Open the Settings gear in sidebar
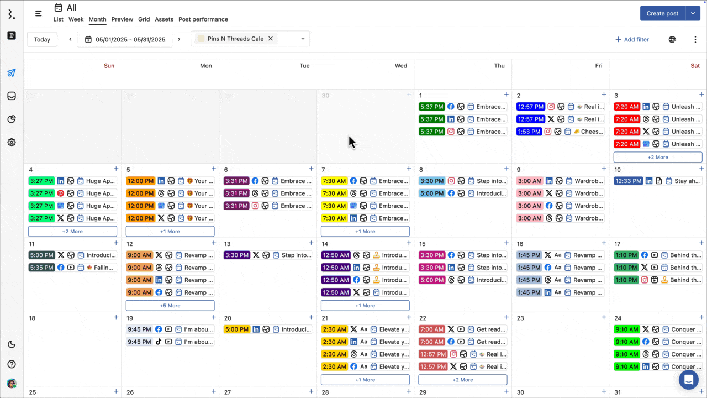707x398 pixels. point(12,143)
